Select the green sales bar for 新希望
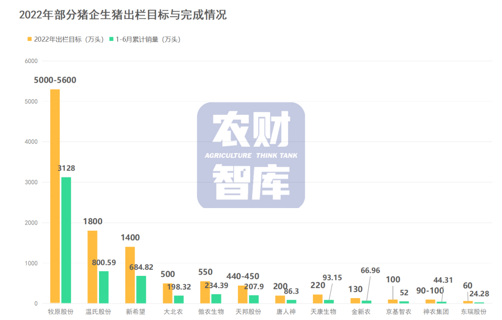 click(141, 290)
